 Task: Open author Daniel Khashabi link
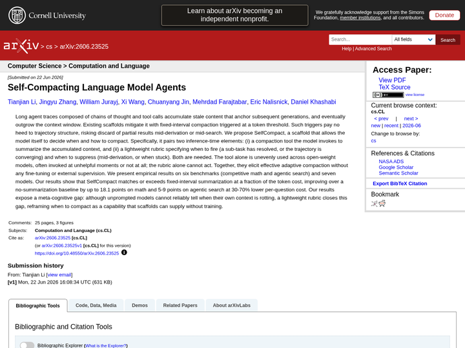point(313,102)
